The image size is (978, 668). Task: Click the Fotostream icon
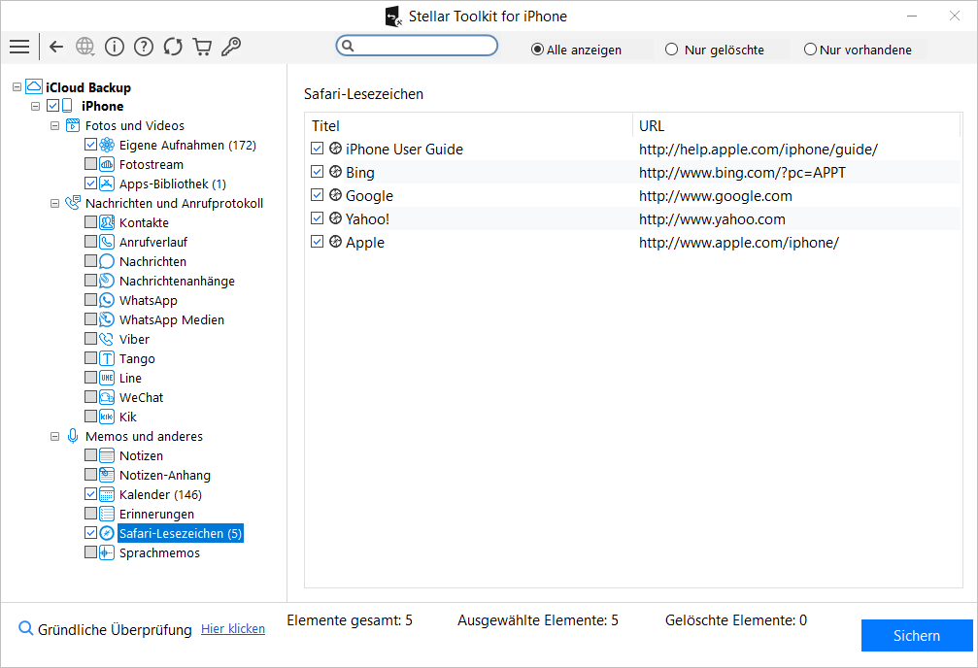click(107, 165)
